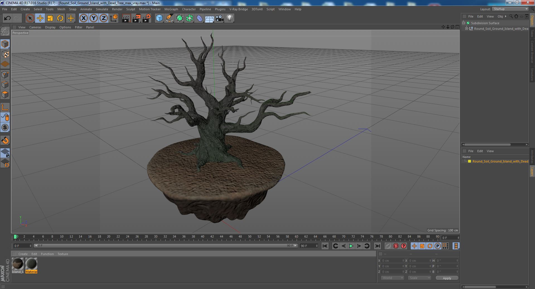The height and width of the screenshot is (289, 535).
Task: Open the V-Ray Bridge menu
Action: [238, 9]
